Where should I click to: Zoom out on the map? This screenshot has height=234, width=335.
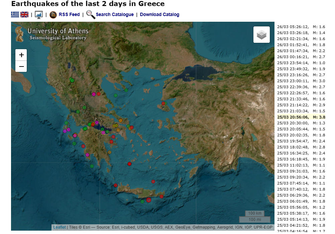pyautogui.click(x=21, y=66)
